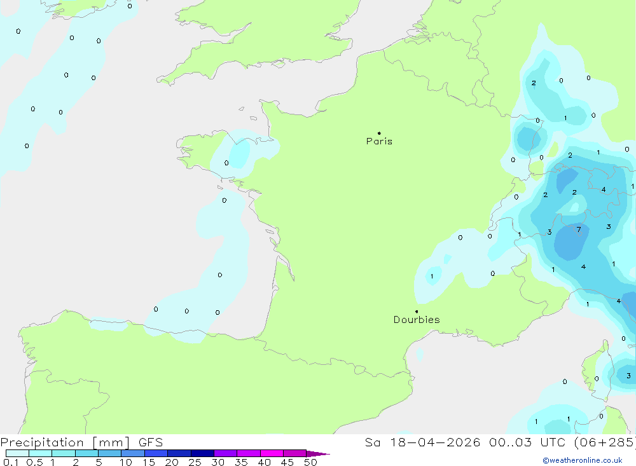Pick the 45–50 mm legend swatch

295,453
